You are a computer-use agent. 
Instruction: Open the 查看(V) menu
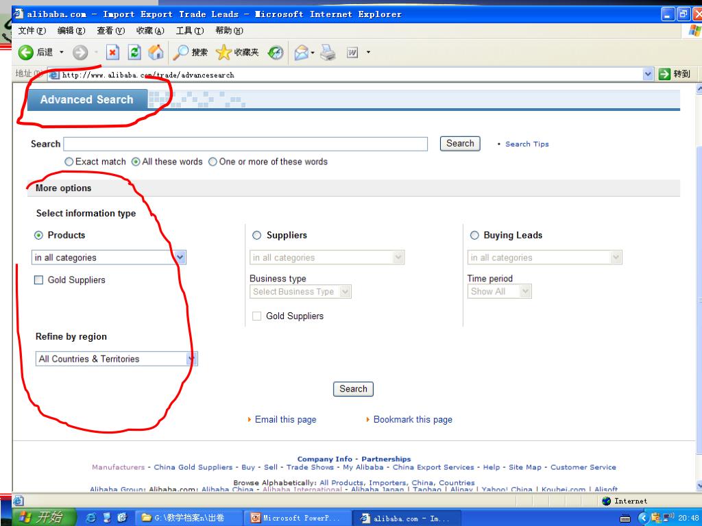[110, 30]
